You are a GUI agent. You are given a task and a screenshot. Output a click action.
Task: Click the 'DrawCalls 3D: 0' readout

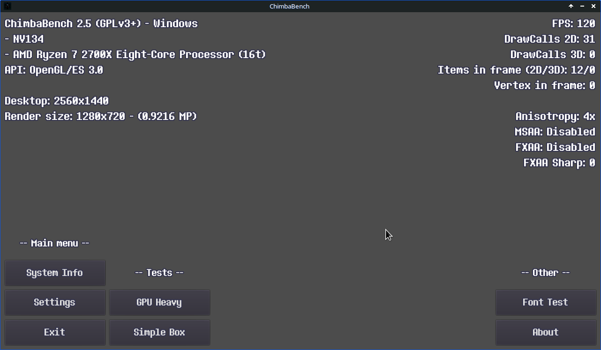pos(553,54)
